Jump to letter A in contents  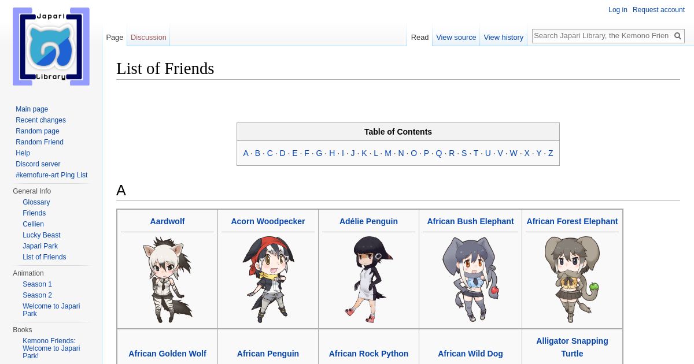coord(246,153)
